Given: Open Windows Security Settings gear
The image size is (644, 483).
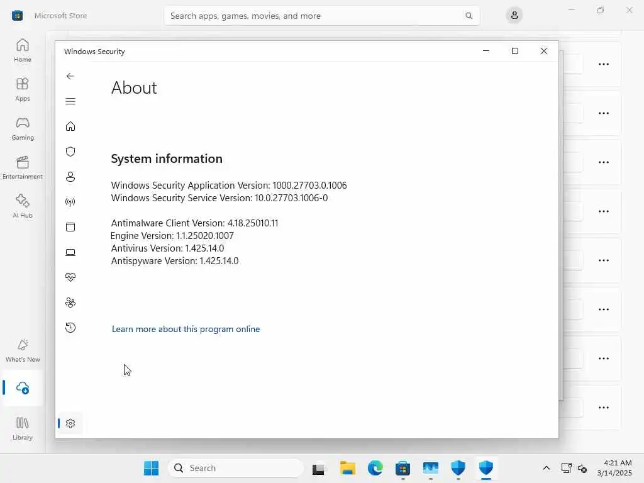Looking at the screenshot, I should [70, 423].
